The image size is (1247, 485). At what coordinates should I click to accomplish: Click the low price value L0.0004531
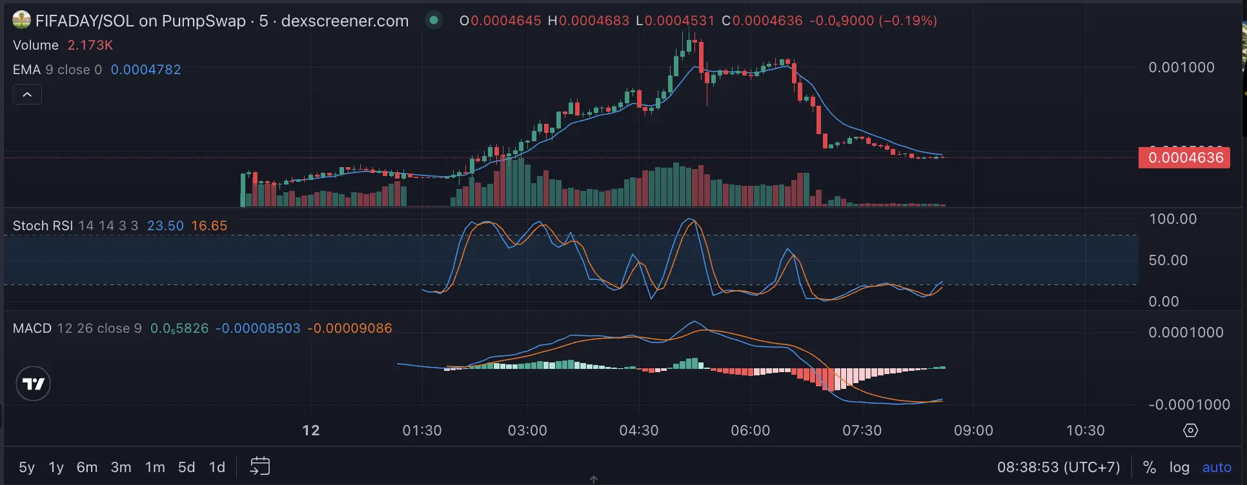click(675, 21)
